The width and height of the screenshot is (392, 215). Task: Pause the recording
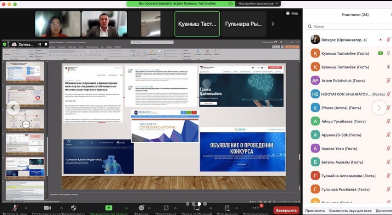(40, 44)
